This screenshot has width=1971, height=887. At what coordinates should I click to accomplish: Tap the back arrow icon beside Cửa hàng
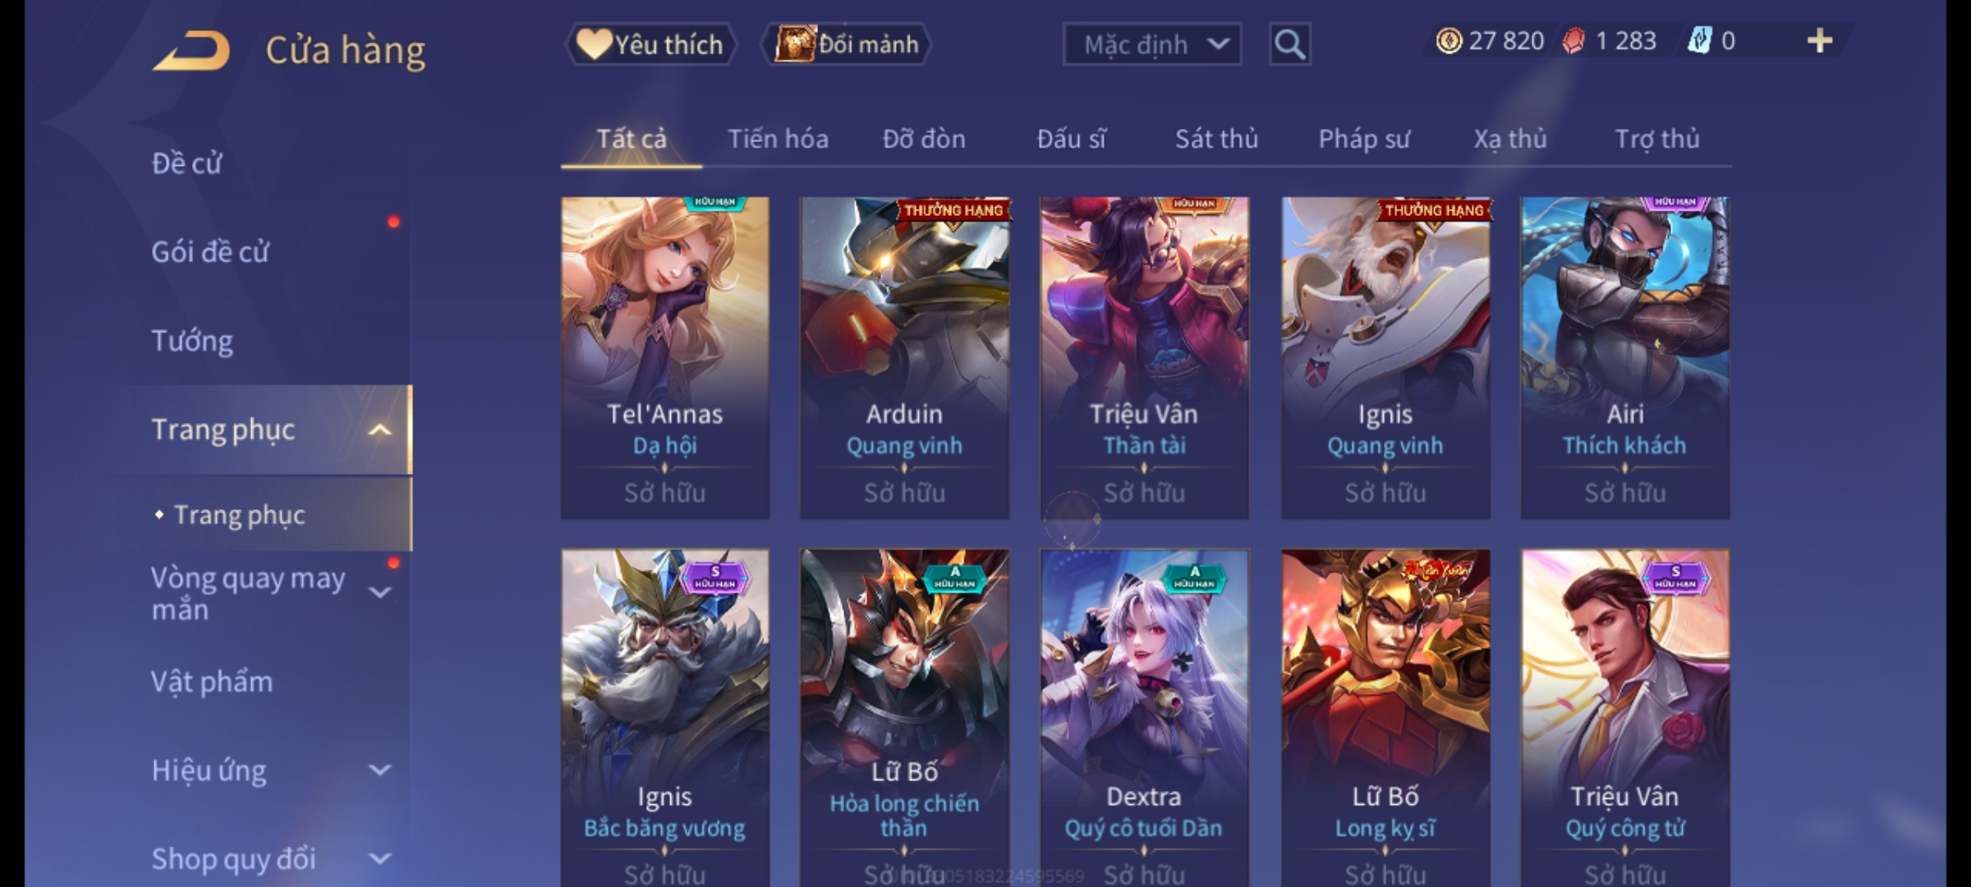pos(191,51)
